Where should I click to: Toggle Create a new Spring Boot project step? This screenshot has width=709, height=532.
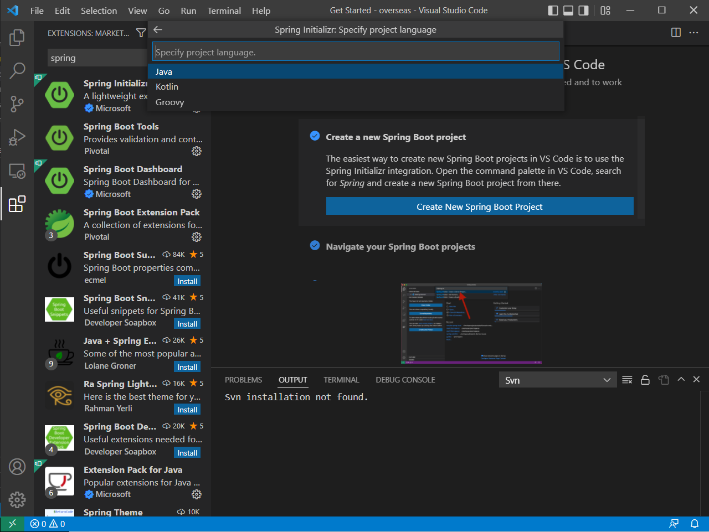coord(315,136)
